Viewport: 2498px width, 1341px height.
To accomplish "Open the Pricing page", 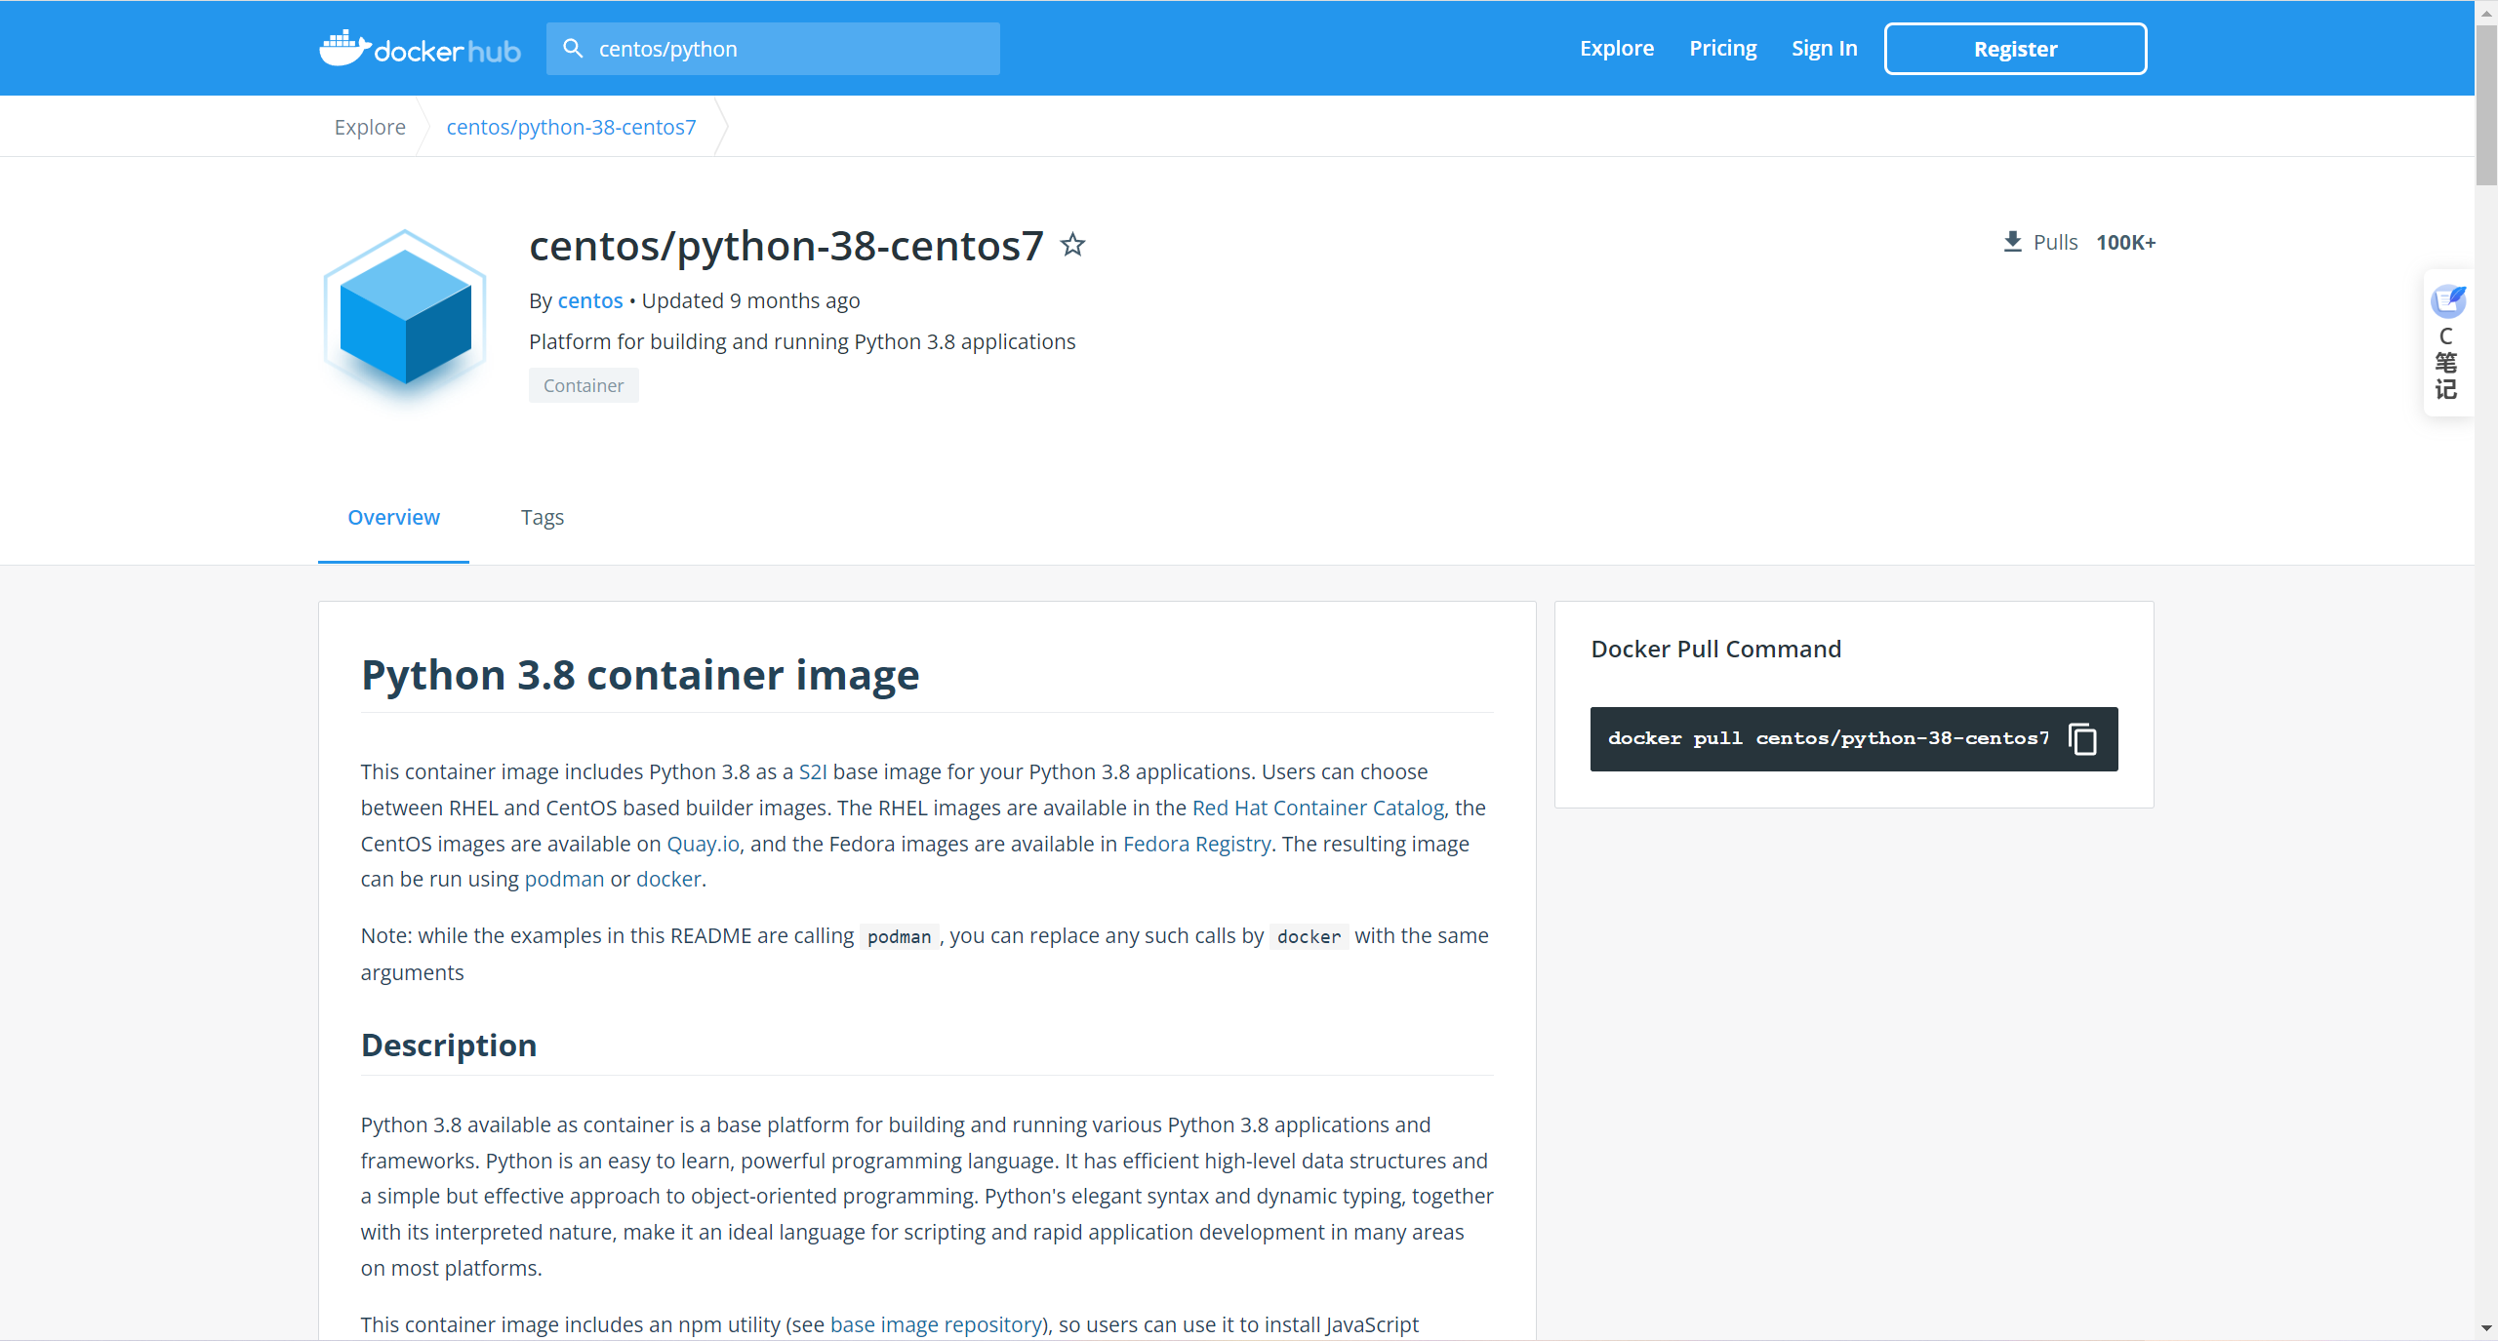I will click(x=1722, y=49).
